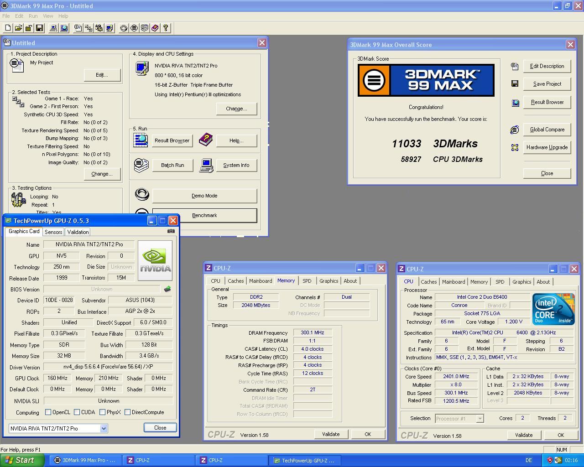Click the antivirus shield tray icon
Screen dimensions: 584x467
(x=550, y=460)
